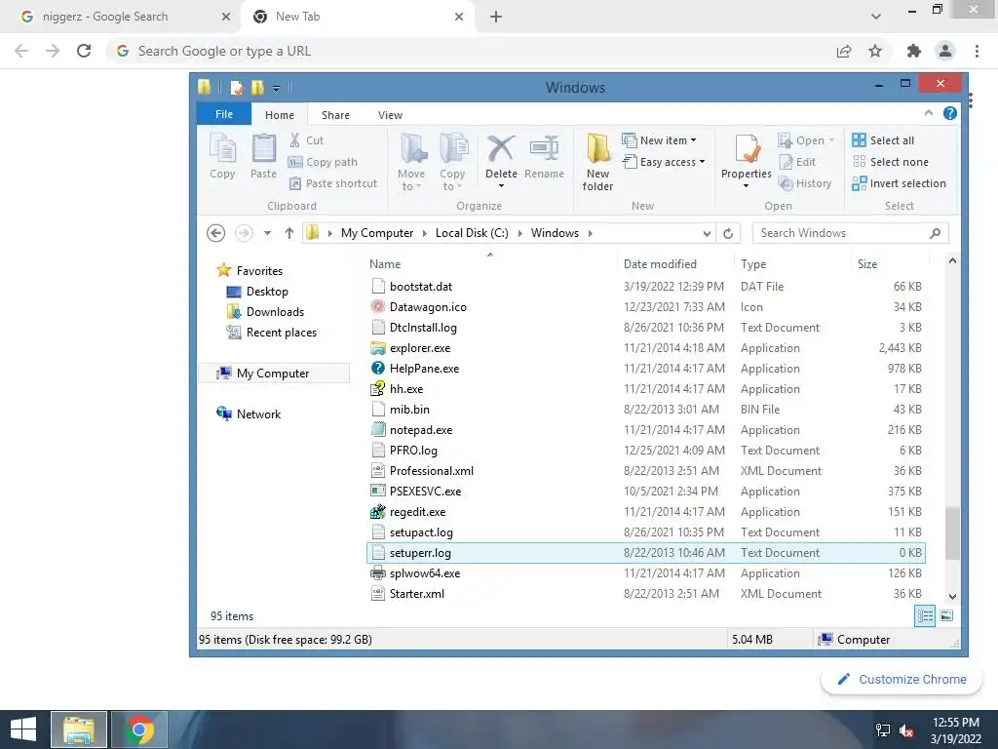Select Downloads in Favorites
The height and width of the screenshot is (749, 998).
(274, 311)
